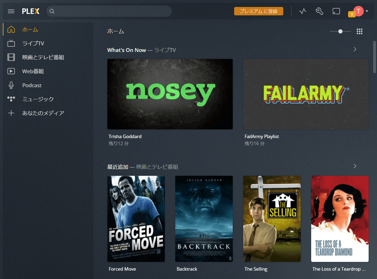The image size is (377, 279).
Task: Show next 最近追加 items
Action: 355,166
